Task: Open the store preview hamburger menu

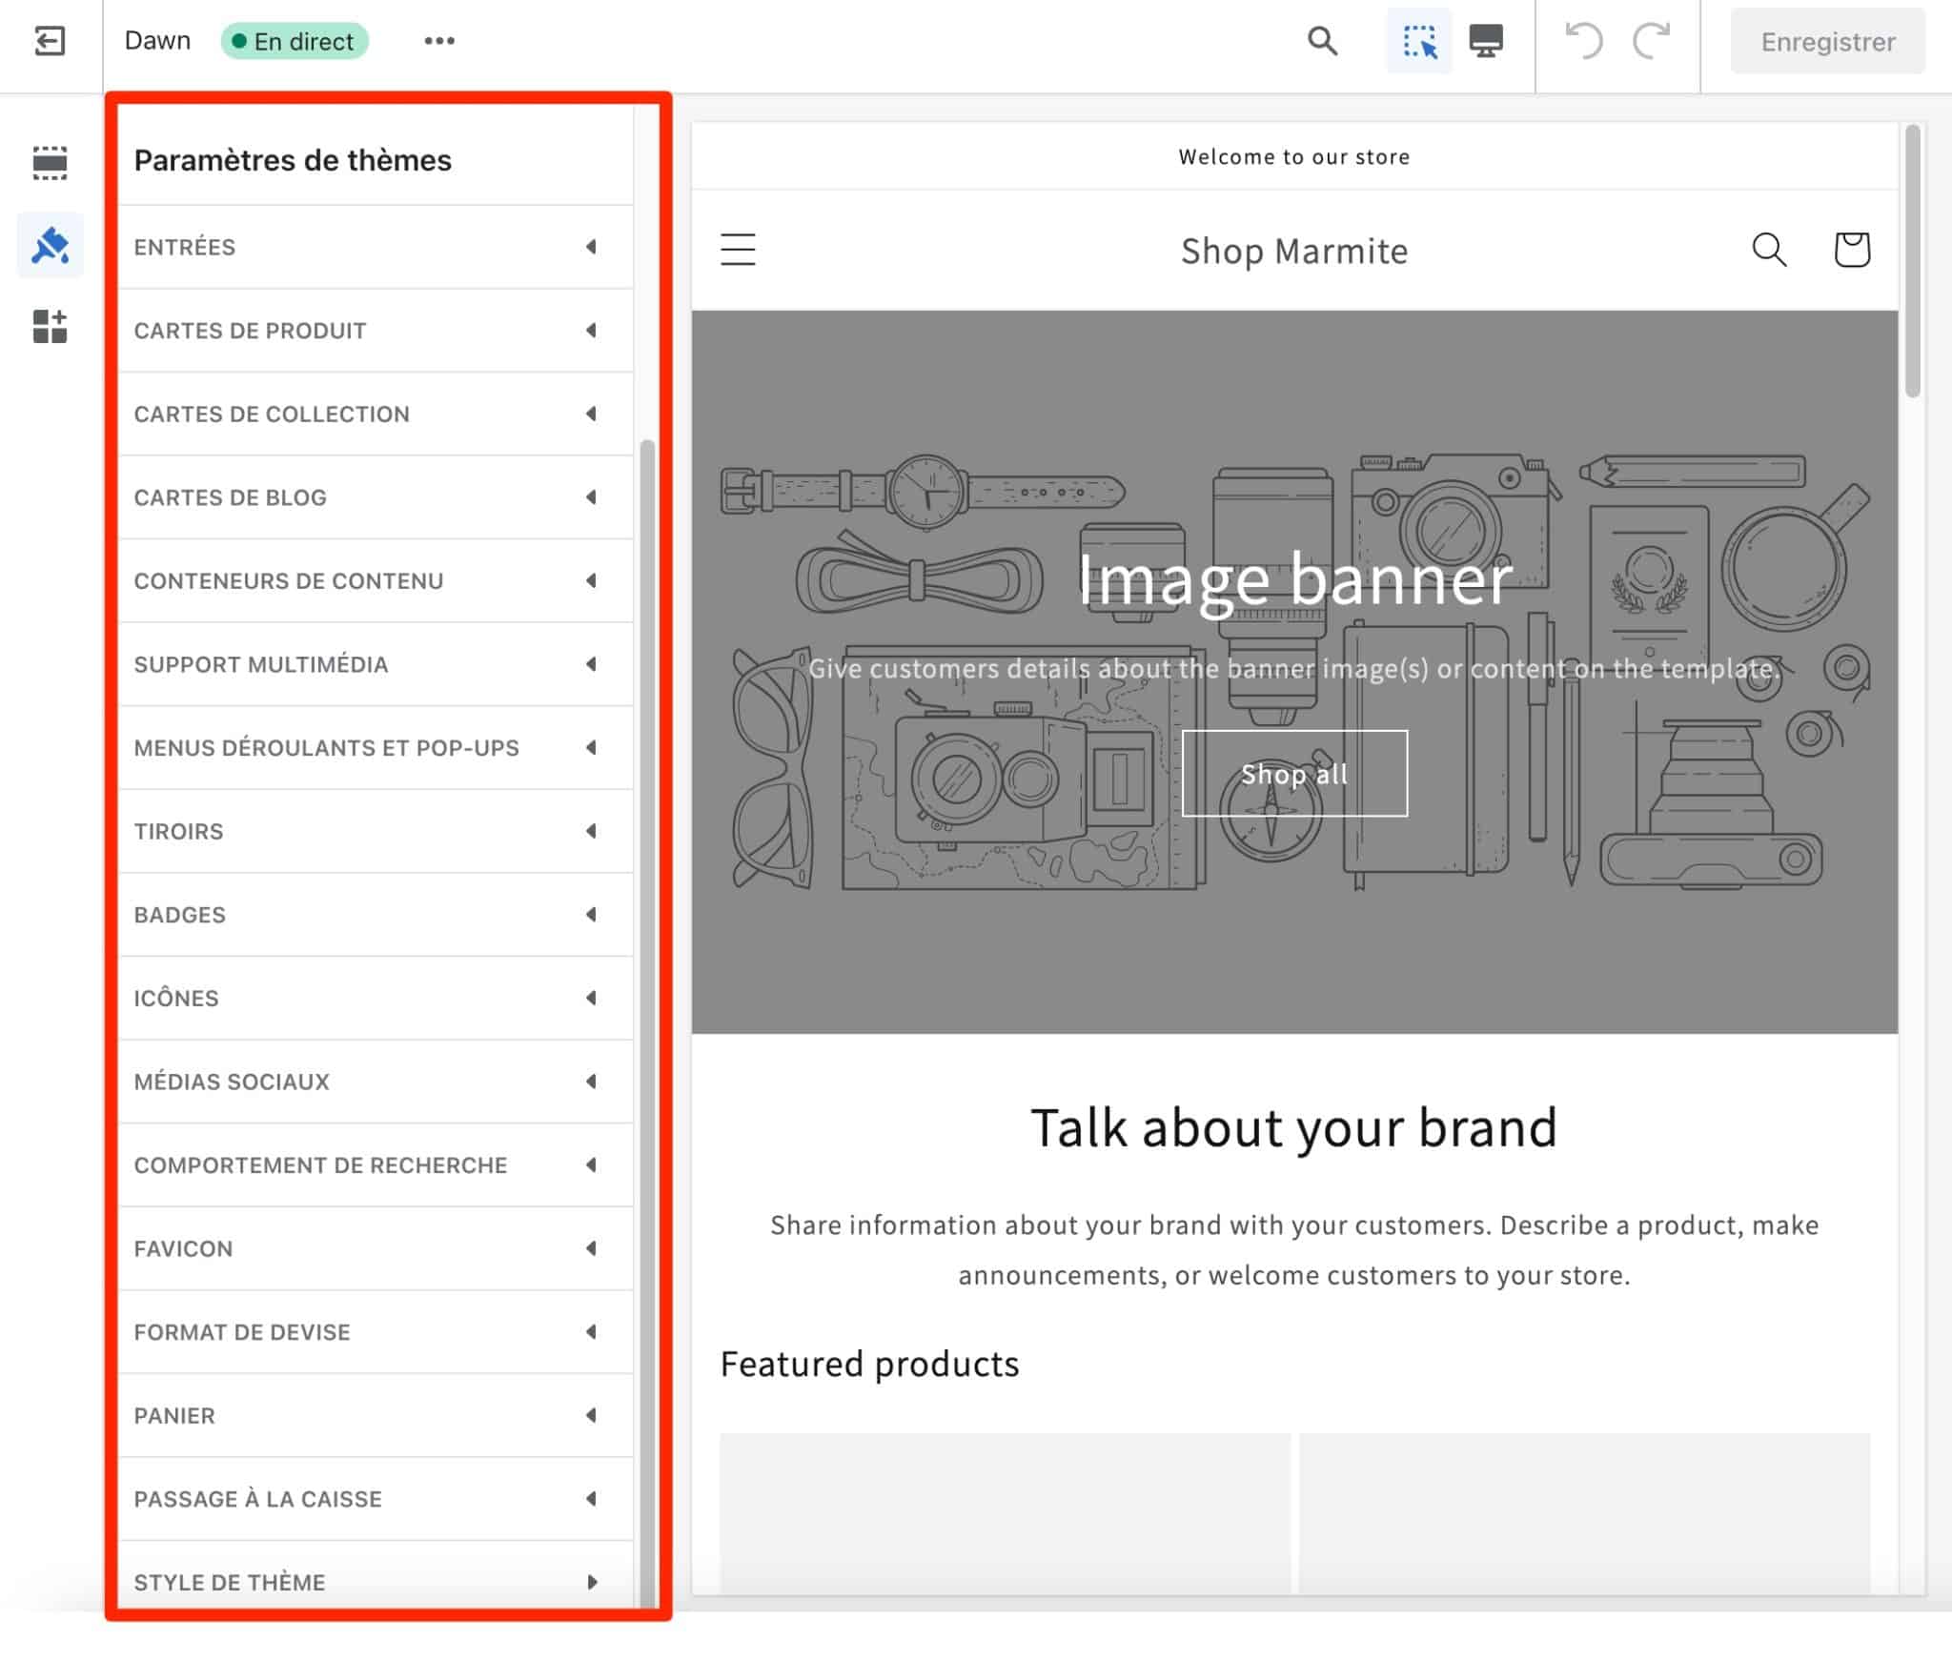Action: pyautogui.click(x=738, y=250)
